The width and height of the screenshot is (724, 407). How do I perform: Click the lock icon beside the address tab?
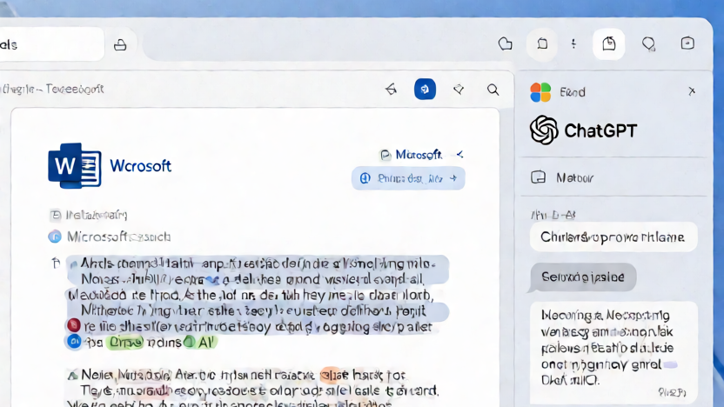120,44
